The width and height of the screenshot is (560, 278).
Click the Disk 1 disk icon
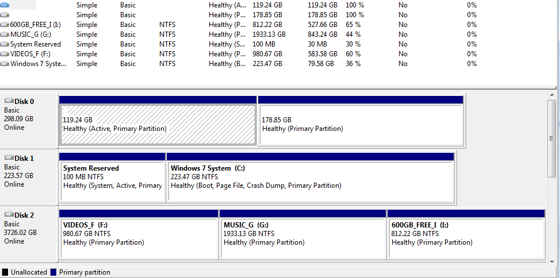(9, 158)
